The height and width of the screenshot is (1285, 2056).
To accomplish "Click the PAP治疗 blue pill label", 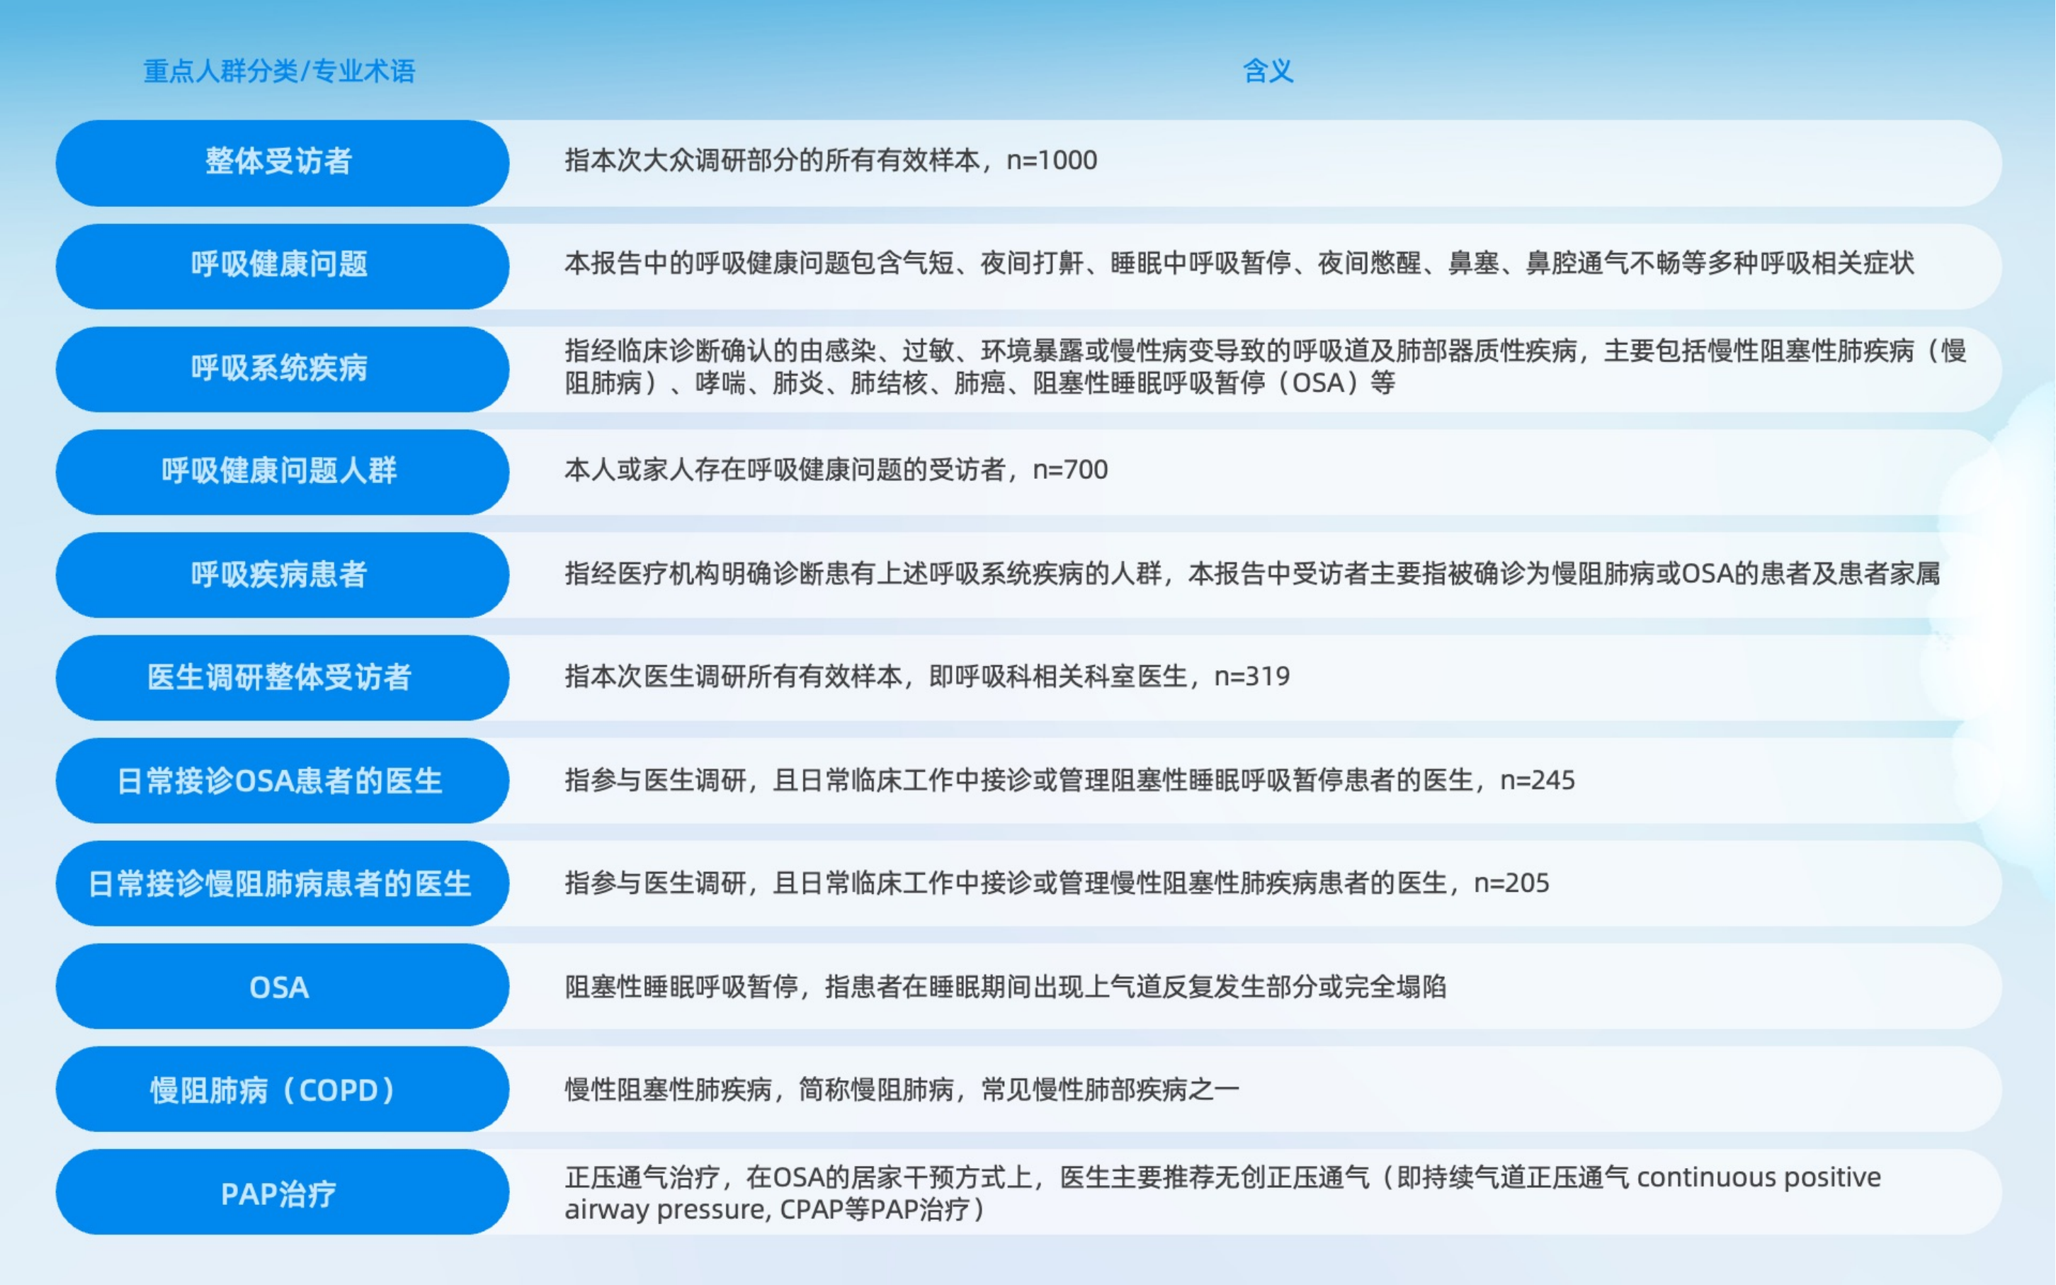I will pyautogui.click(x=280, y=1193).
